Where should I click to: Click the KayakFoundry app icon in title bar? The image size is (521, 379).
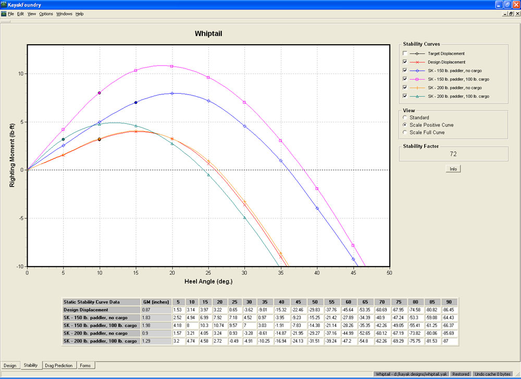click(4, 4)
